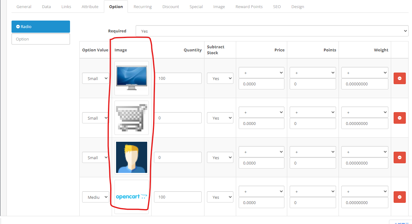
Task: Open weight prefix dropdown in avatar row
Action: click(x=365, y=152)
